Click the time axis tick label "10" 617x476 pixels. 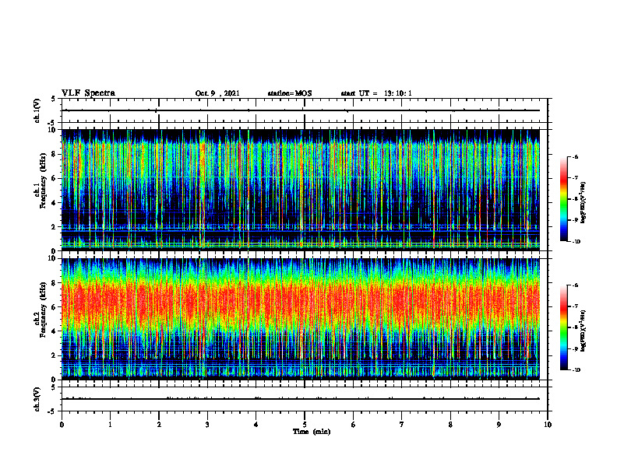[x=548, y=425]
